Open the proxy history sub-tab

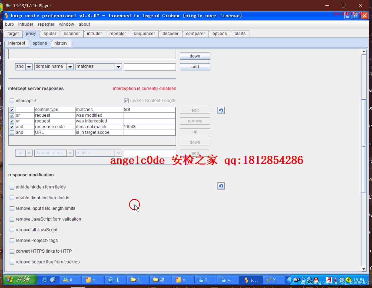pyautogui.click(x=61, y=43)
